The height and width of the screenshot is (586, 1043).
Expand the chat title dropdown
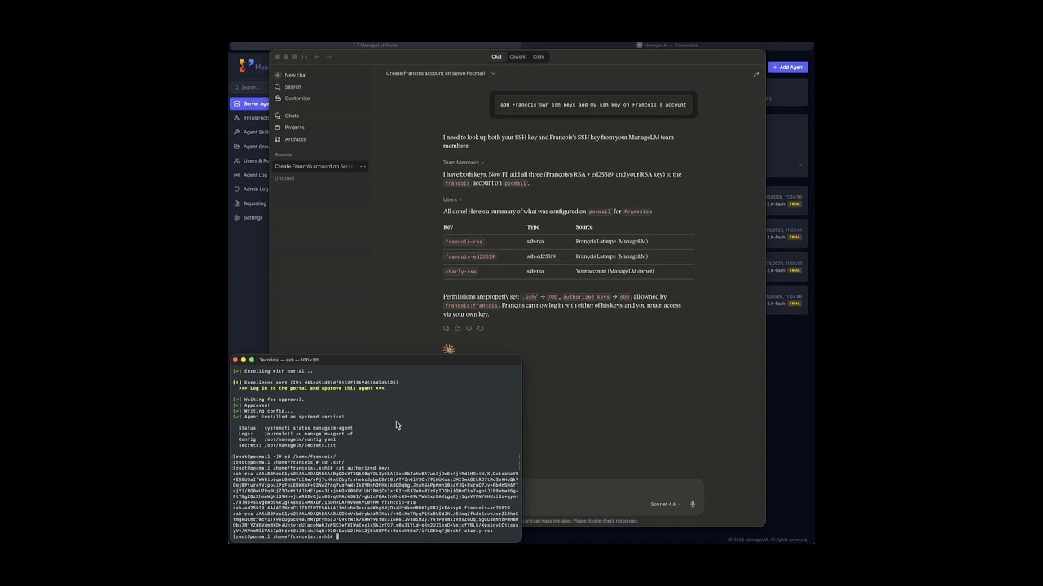[x=493, y=73]
